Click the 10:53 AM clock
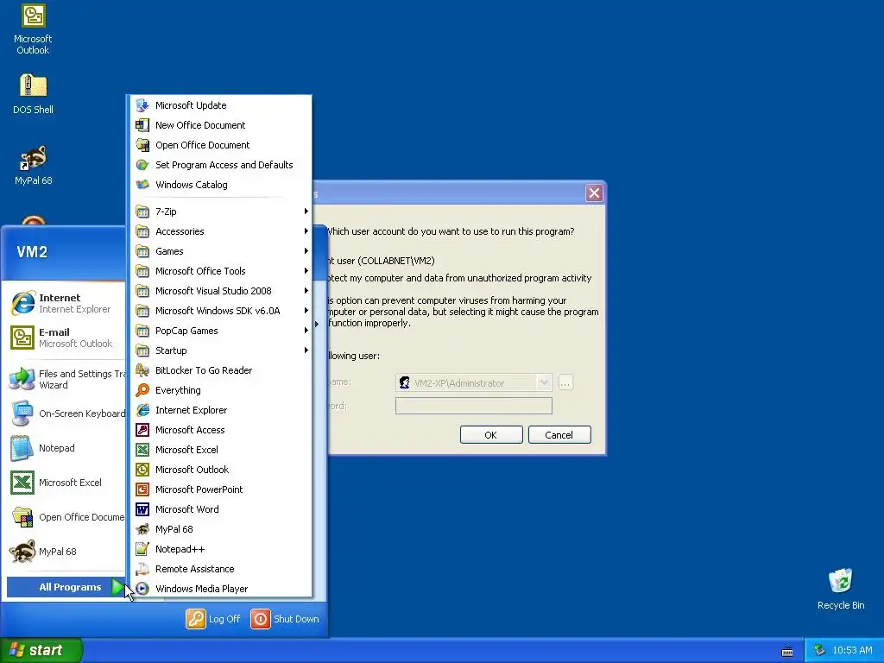The width and height of the screenshot is (884, 663). [852, 651]
